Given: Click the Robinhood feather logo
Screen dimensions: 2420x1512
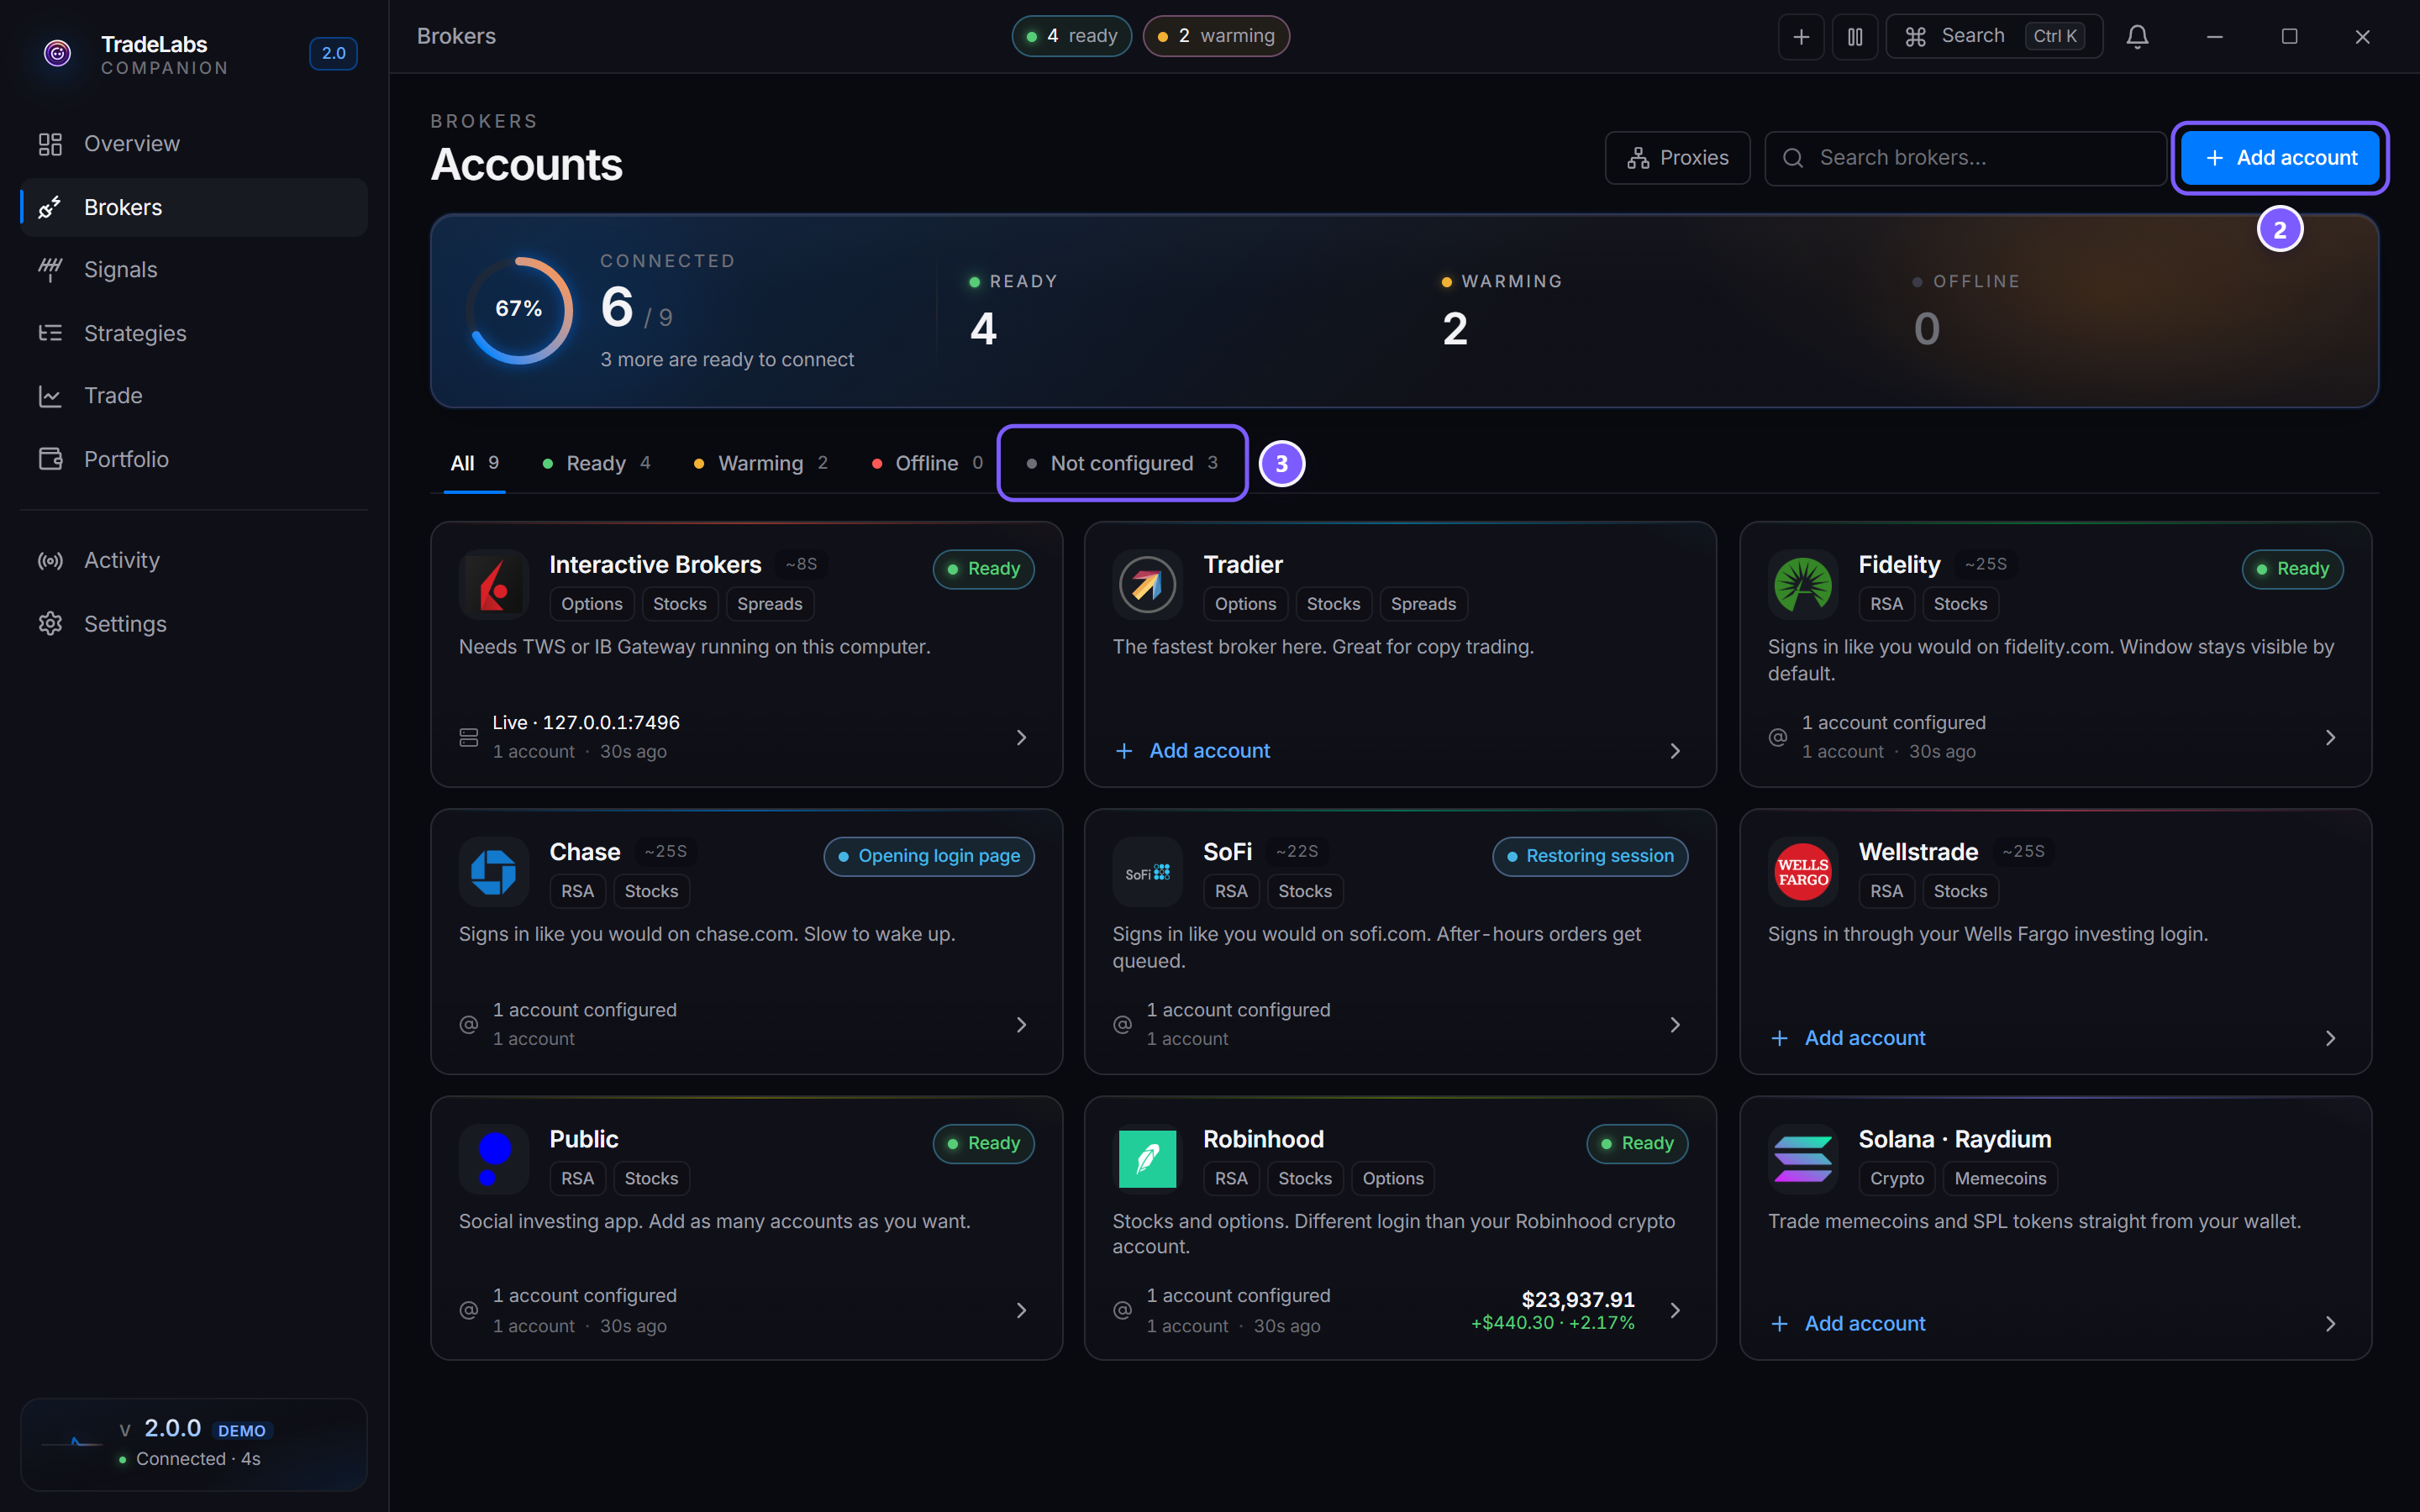Looking at the screenshot, I should (x=1147, y=1159).
